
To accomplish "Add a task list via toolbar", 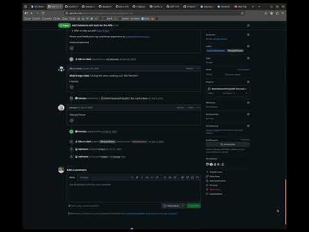I will pos(175,177).
